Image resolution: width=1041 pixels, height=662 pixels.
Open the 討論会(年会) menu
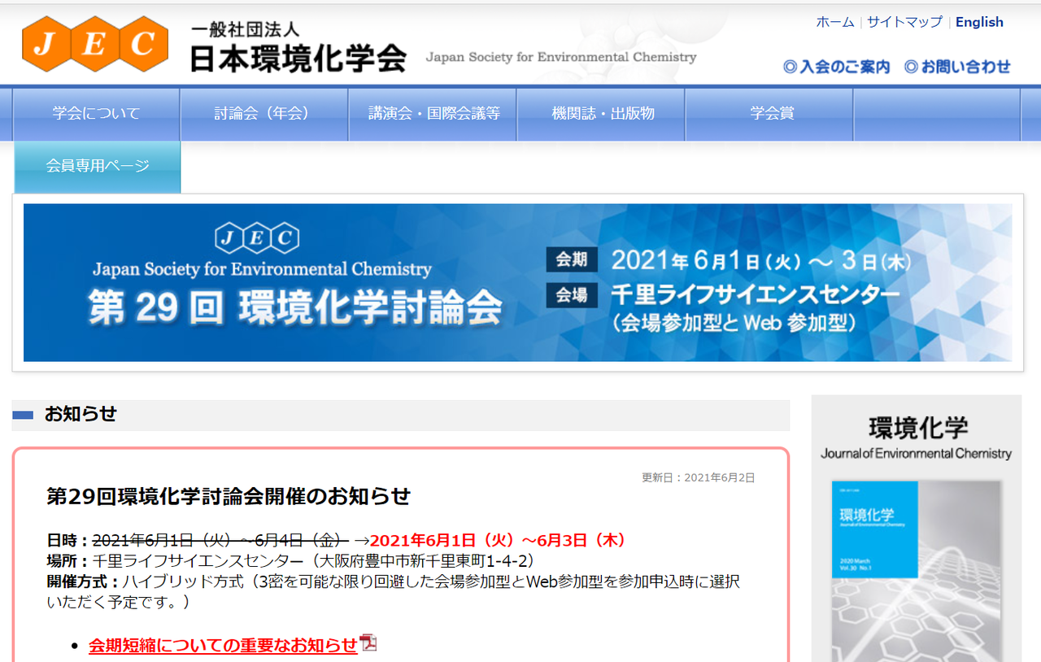[264, 114]
